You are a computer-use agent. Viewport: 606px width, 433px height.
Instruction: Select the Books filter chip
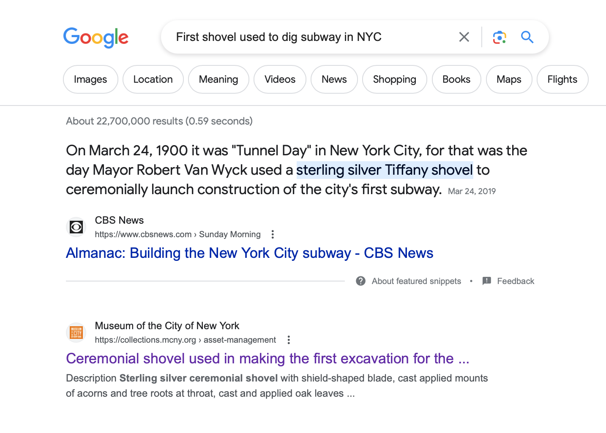click(456, 79)
